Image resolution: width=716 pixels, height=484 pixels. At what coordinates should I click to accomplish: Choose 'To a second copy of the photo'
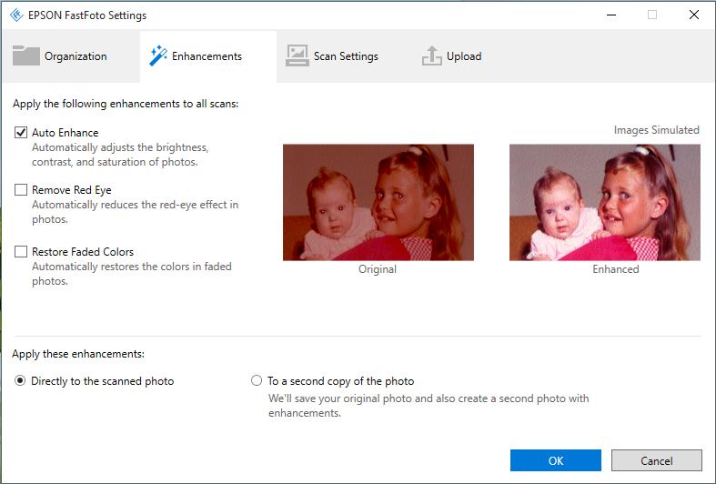(x=257, y=381)
